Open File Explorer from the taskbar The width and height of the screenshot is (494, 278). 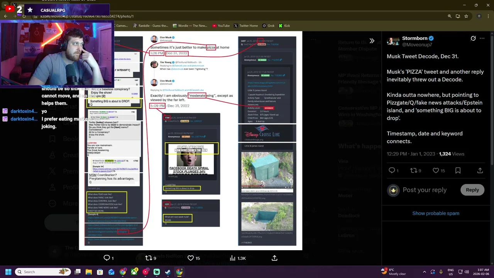tap(88, 272)
